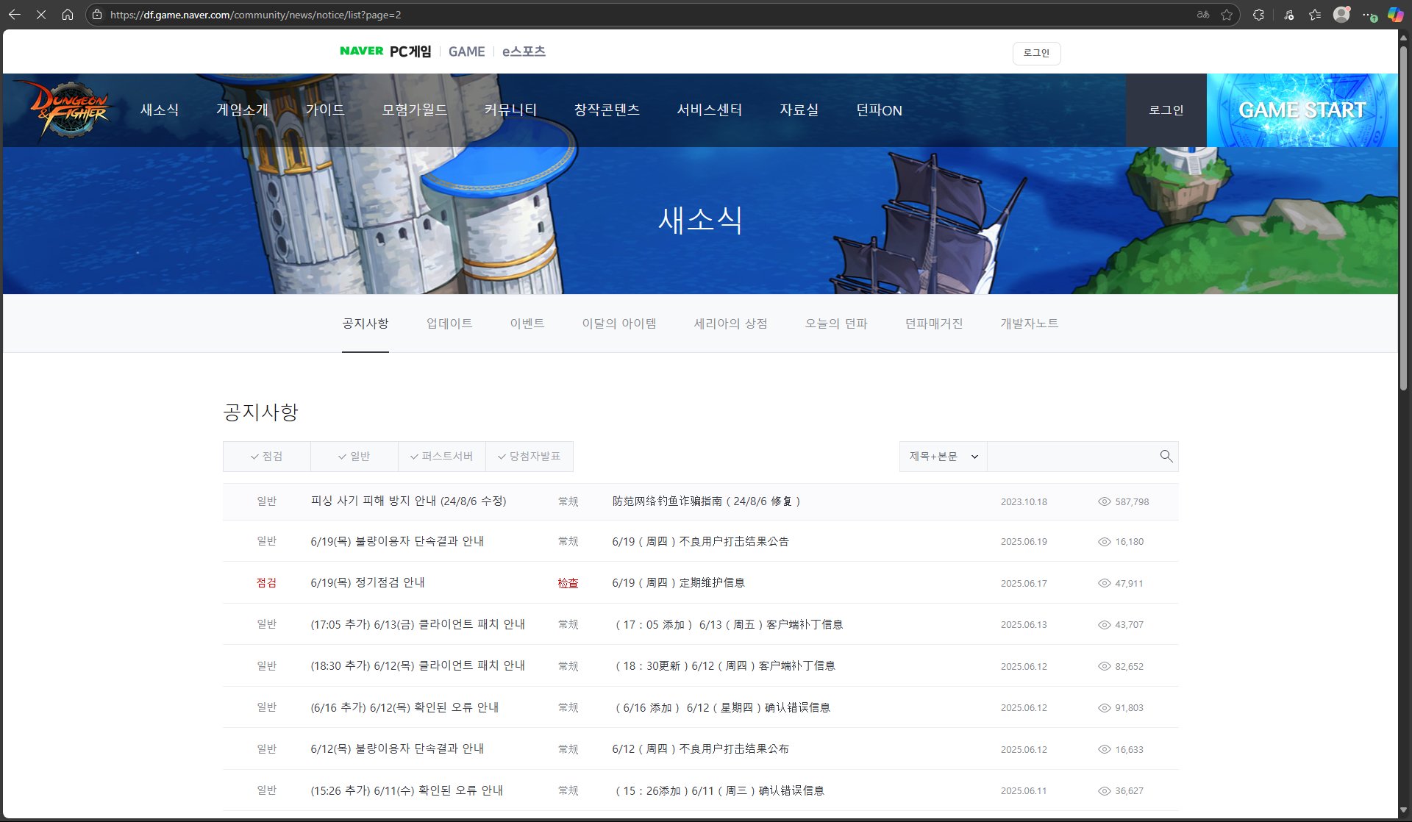The height and width of the screenshot is (822, 1412).
Task: Open browser extensions puzzle icon
Action: click(x=1258, y=15)
